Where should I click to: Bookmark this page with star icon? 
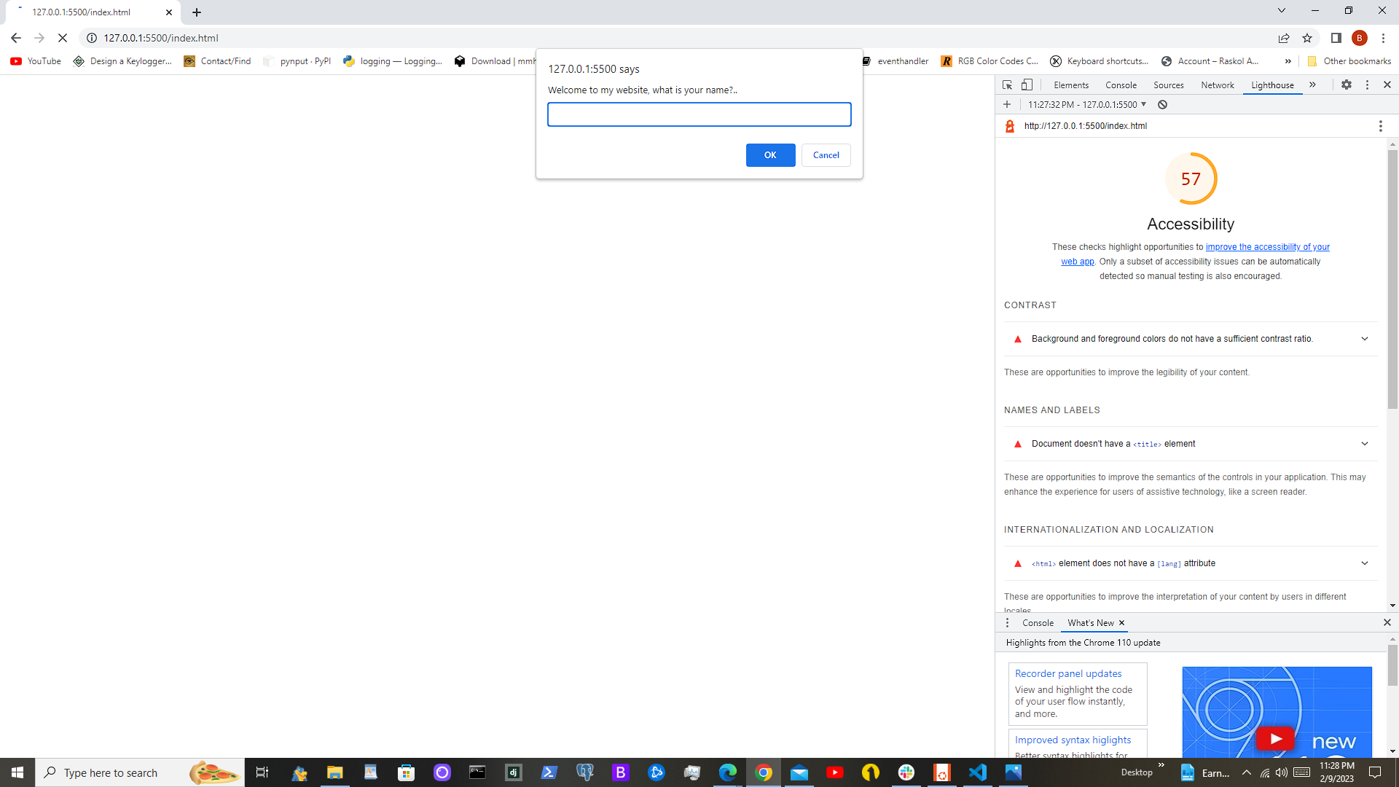(x=1307, y=38)
